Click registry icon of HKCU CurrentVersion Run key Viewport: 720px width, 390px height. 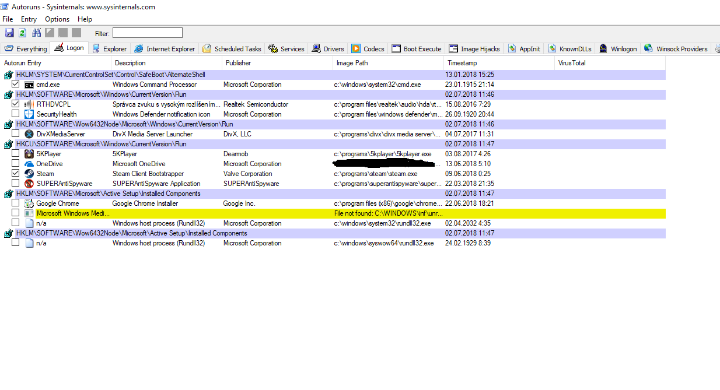(9, 144)
